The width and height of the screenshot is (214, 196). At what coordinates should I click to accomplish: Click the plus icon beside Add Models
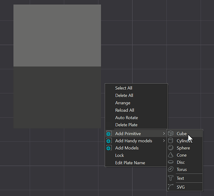coord(109,148)
